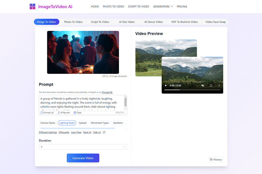The image size is (262, 174).
Task: Add Diffused Lighting style to prompt
Action: pos(48,132)
